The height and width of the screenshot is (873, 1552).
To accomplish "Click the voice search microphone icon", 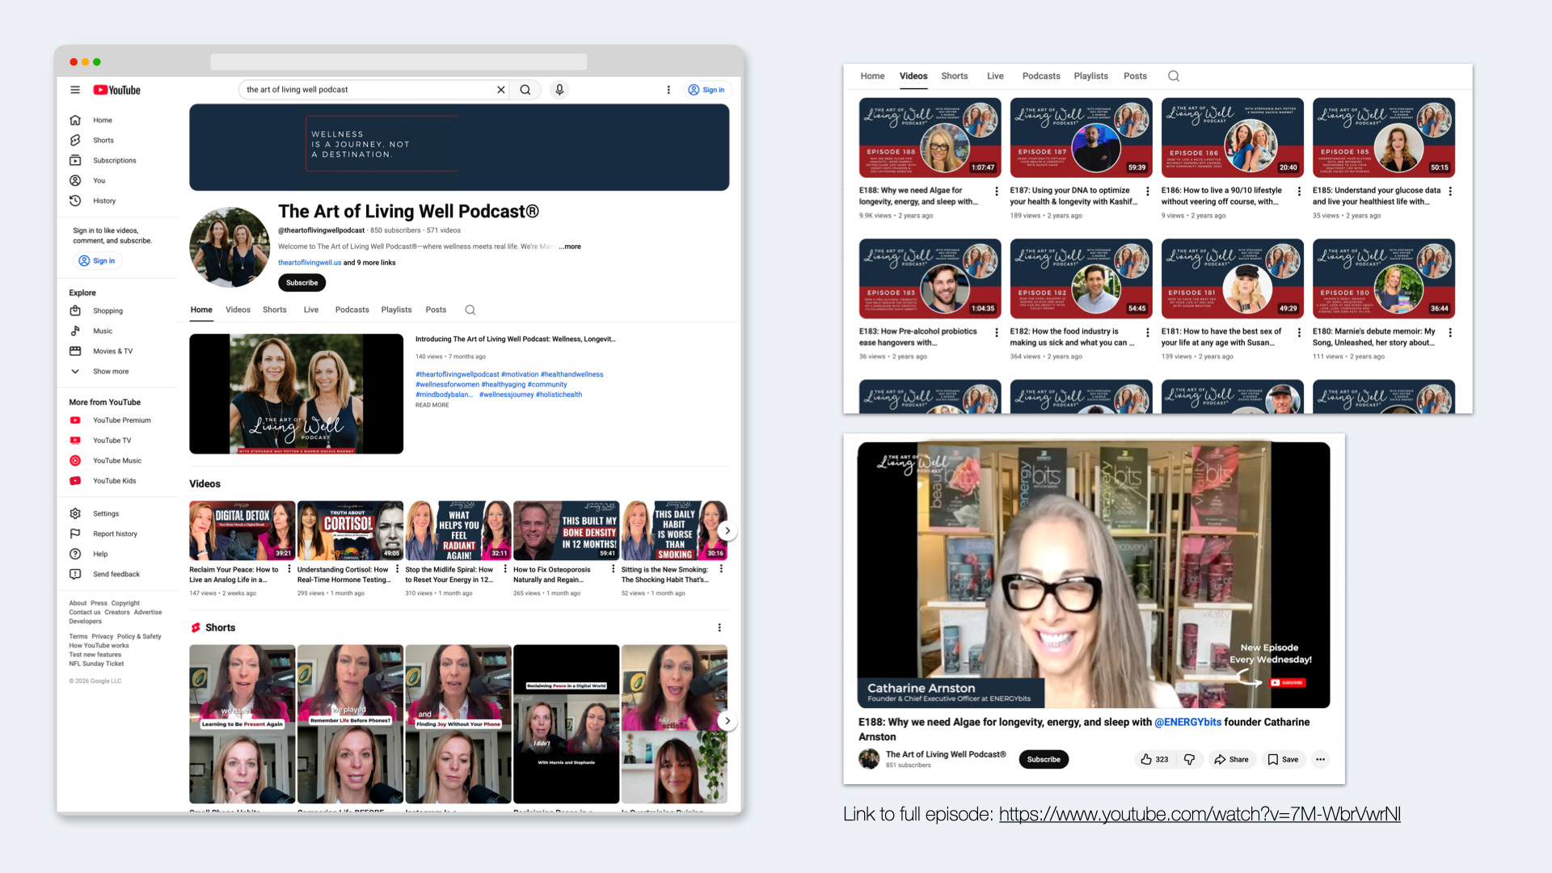I will pos(559,90).
